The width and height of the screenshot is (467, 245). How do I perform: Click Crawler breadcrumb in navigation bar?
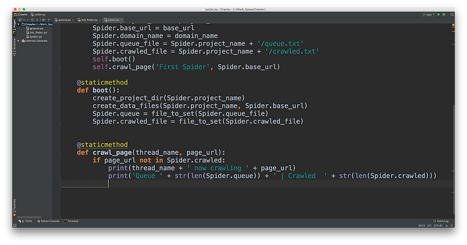pos(21,15)
